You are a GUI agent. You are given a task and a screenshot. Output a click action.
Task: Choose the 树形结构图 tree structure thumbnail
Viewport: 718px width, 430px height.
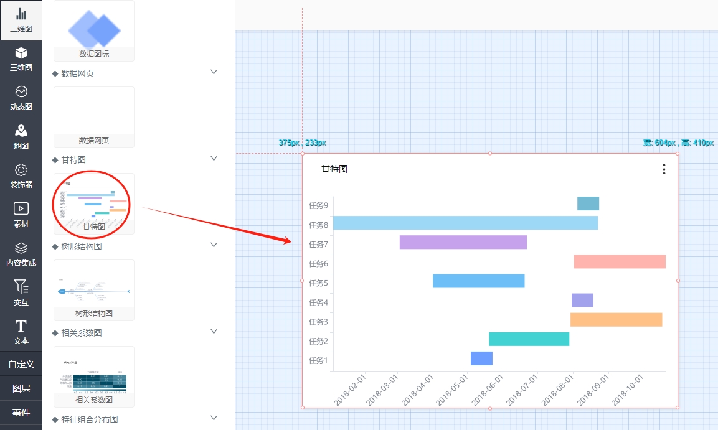[x=94, y=289]
